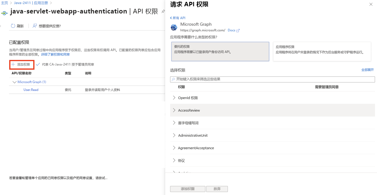This screenshot has height=195, width=377.
Task: Click the expand all link
Action: (x=367, y=70)
